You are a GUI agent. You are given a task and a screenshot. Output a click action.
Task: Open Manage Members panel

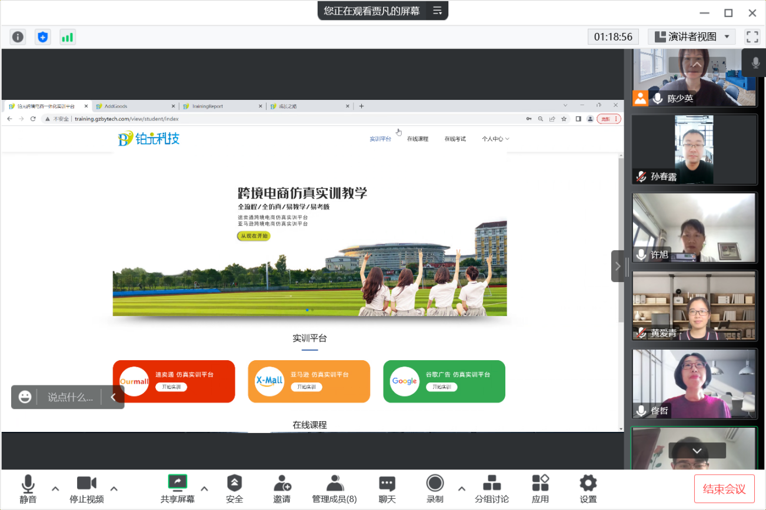tap(334, 489)
